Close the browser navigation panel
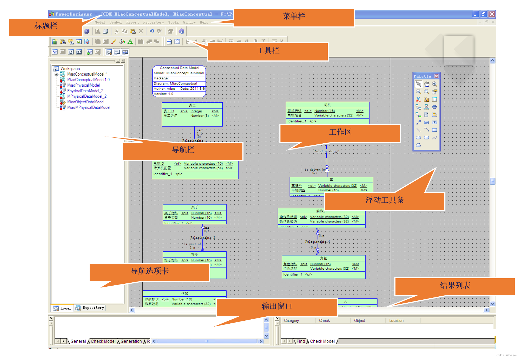521x359 pixels. [x=123, y=61]
